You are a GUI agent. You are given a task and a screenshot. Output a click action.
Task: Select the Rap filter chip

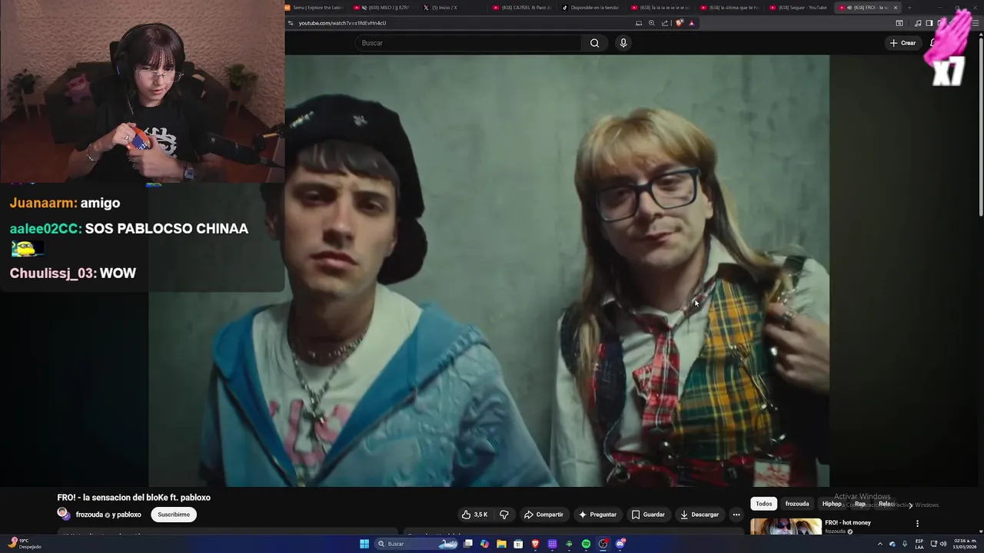pyautogui.click(x=860, y=504)
